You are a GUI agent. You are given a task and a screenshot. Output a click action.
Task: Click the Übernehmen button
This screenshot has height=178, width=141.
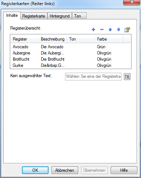click(x=94, y=170)
